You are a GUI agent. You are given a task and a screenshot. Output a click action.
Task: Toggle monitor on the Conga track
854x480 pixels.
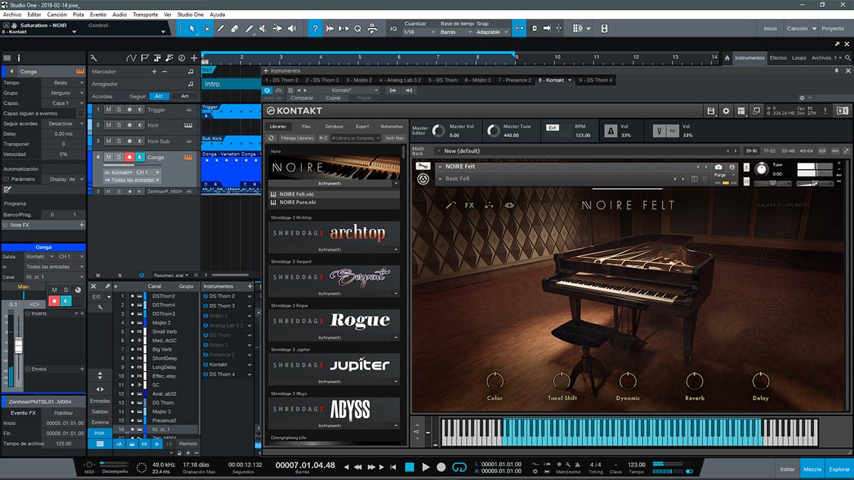point(140,157)
